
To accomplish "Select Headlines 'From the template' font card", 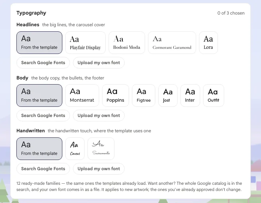I will (39, 43).
